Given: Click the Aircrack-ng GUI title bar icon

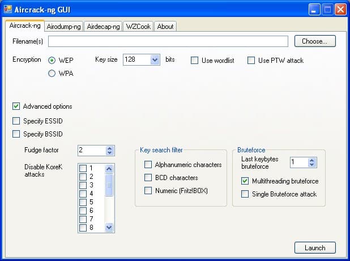Looking at the screenshot, I should coord(8,9).
